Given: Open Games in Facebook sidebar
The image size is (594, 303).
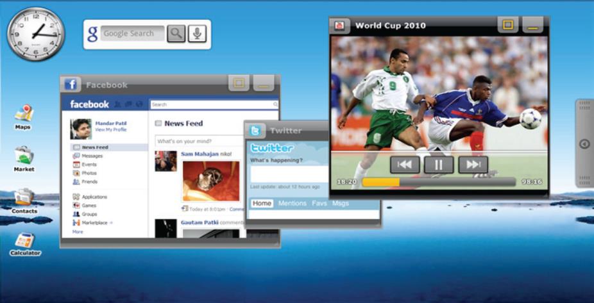Looking at the screenshot, I should coord(85,206).
